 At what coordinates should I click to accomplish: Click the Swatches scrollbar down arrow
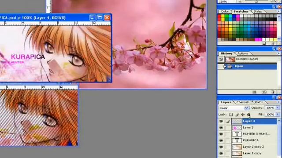coord(279,39)
